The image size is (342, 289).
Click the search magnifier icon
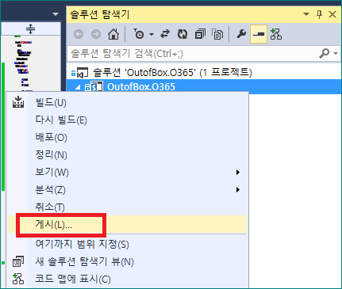click(x=325, y=53)
